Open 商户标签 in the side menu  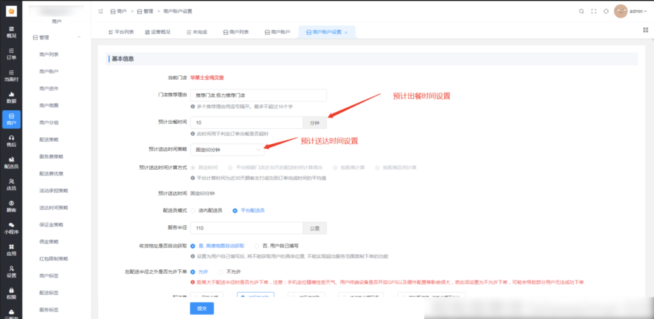point(49,276)
